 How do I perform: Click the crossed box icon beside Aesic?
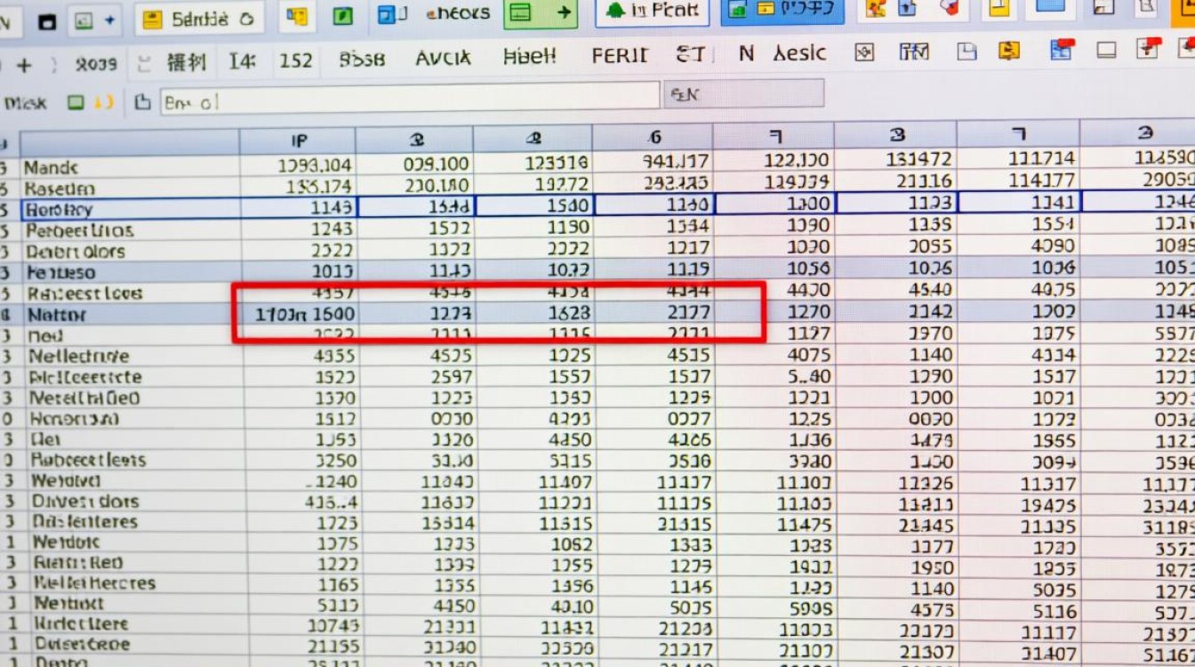coord(863,53)
